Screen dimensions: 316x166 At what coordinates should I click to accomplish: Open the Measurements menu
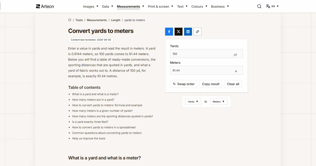pos(131,6)
